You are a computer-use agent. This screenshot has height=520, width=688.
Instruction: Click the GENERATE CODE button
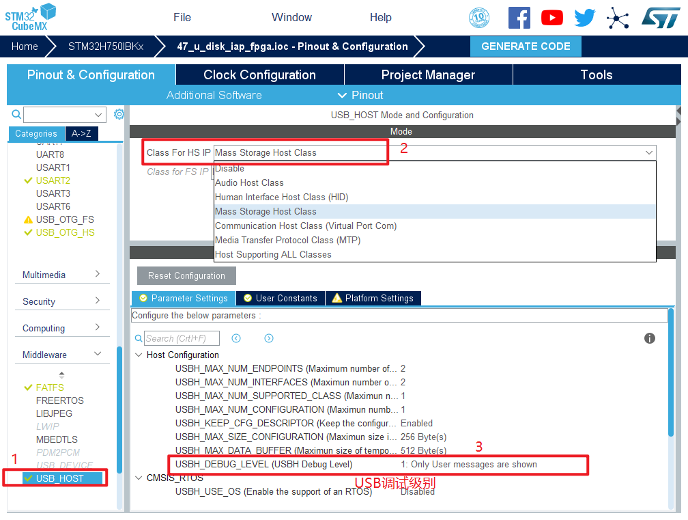(x=526, y=46)
